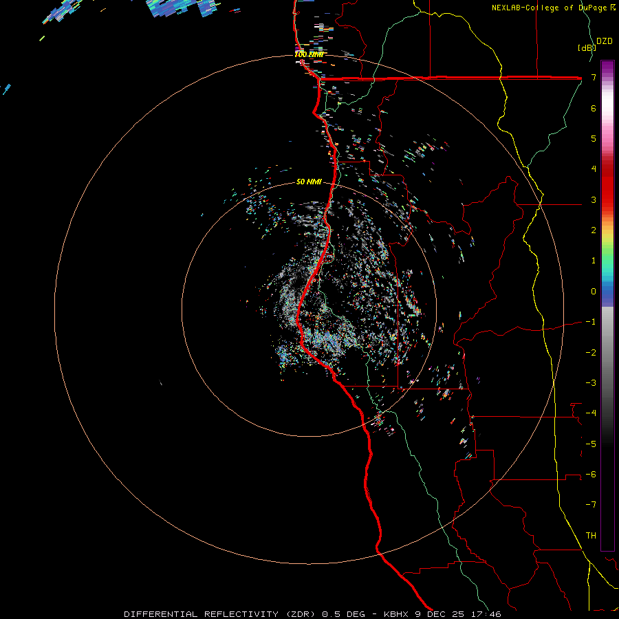Click the 1 dB legend label
This screenshot has width=619, height=619.
coord(594,261)
